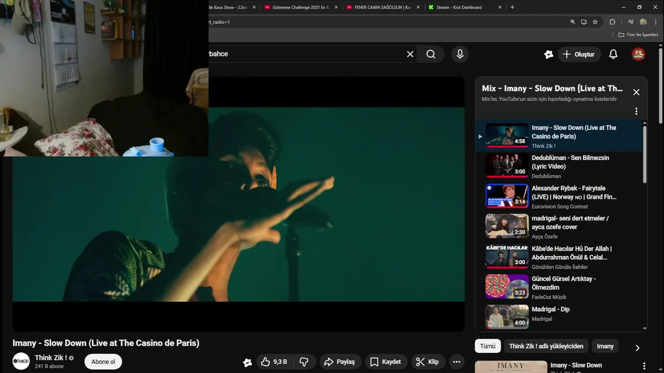Click the zoom magnifier in address bar
The width and height of the screenshot is (664, 373).
click(x=573, y=22)
